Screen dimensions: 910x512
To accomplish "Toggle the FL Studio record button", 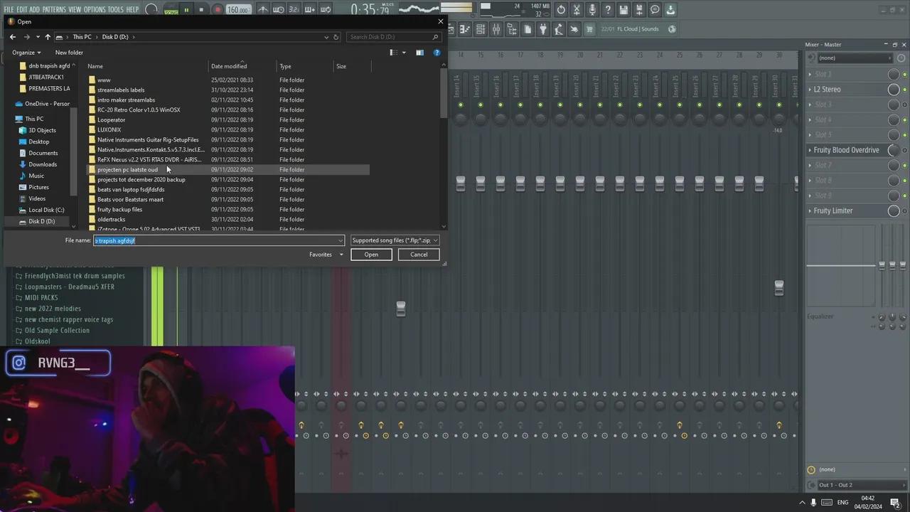I will click(218, 10).
